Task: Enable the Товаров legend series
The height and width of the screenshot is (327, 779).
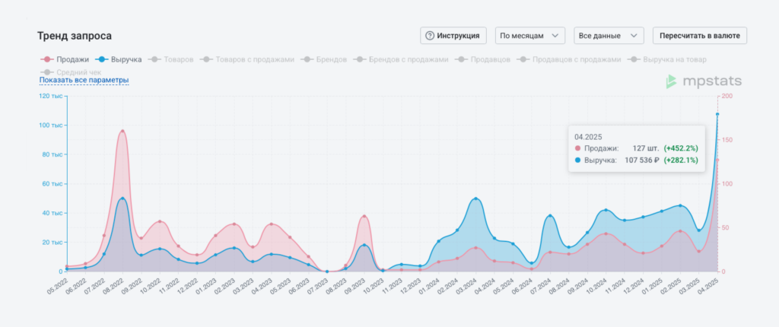Action: click(171, 59)
